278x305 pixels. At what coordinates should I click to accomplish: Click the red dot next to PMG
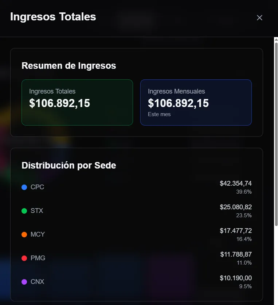tap(23, 258)
